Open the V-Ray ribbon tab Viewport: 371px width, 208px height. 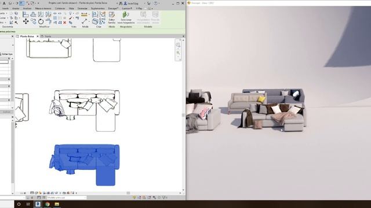139,9
